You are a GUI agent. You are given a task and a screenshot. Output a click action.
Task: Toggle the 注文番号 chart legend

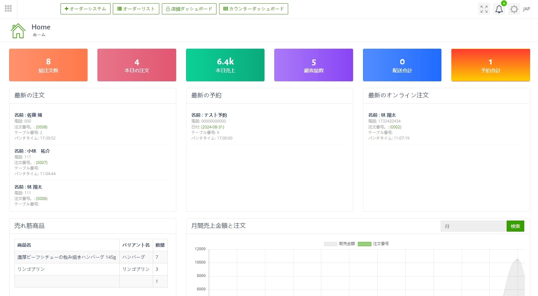click(x=373, y=244)
